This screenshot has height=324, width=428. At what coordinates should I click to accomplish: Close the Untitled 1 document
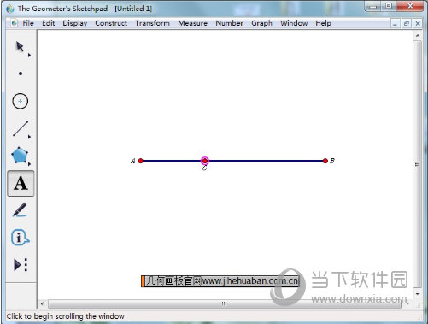point(418,24)
